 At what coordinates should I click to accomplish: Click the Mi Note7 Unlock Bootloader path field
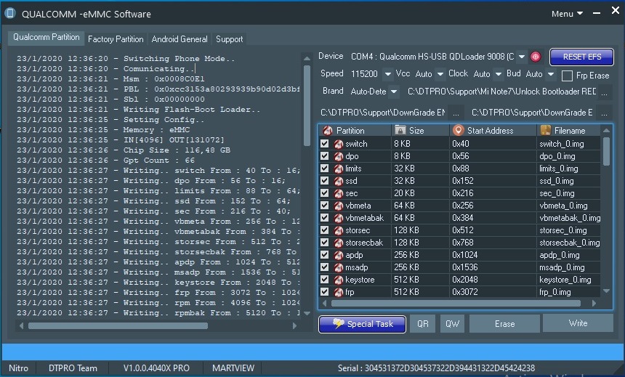501,92
